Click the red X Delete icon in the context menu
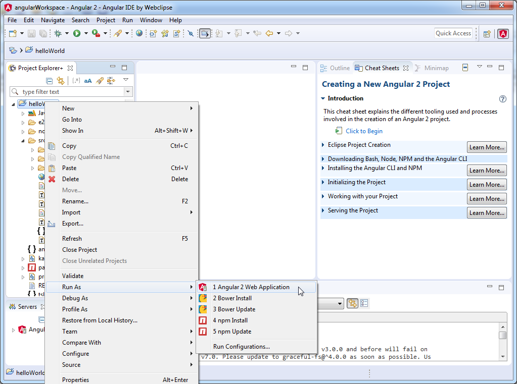Image resolution: width=517 pixels, height=384 pixels. point(52,179)
